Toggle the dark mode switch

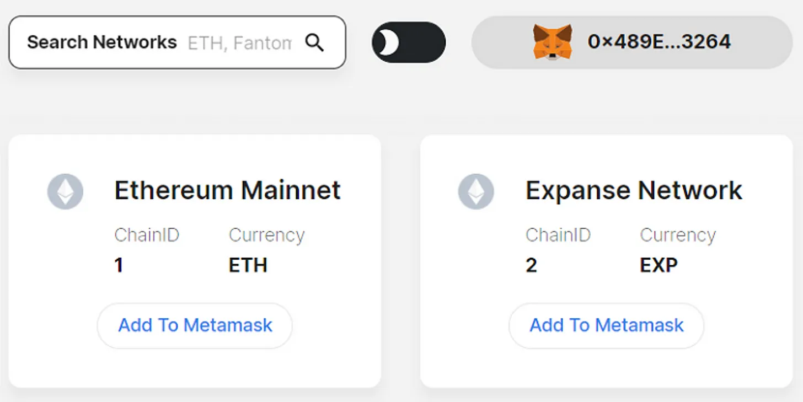[409, 42]
